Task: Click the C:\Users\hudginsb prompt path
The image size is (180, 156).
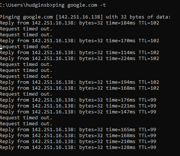Action: (25, 5)
